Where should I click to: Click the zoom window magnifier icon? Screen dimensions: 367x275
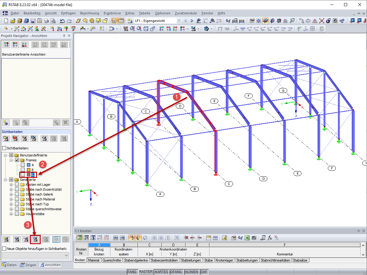click(x=132, y=29)
